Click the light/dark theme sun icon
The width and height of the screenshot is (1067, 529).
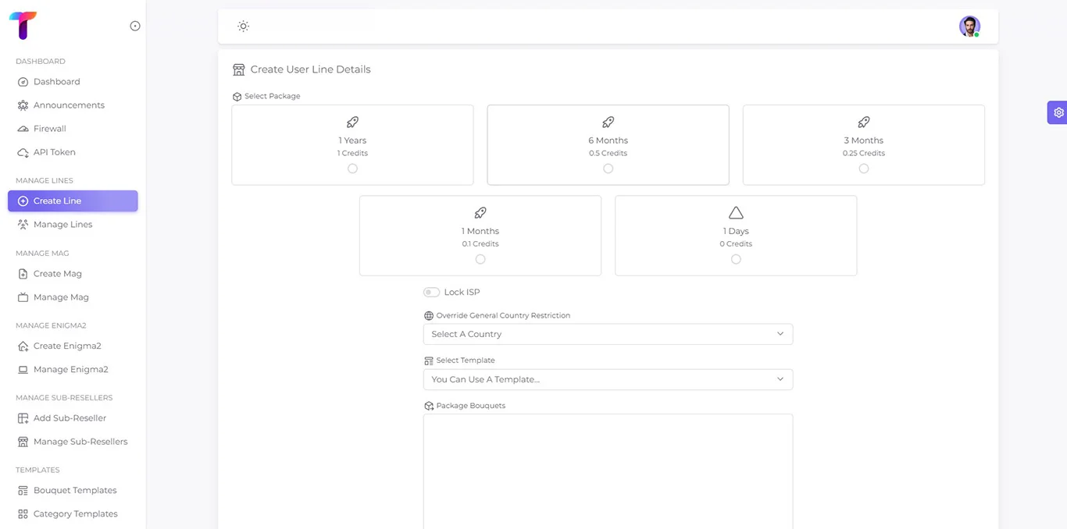pyautogui.click(x=244, y=27)
